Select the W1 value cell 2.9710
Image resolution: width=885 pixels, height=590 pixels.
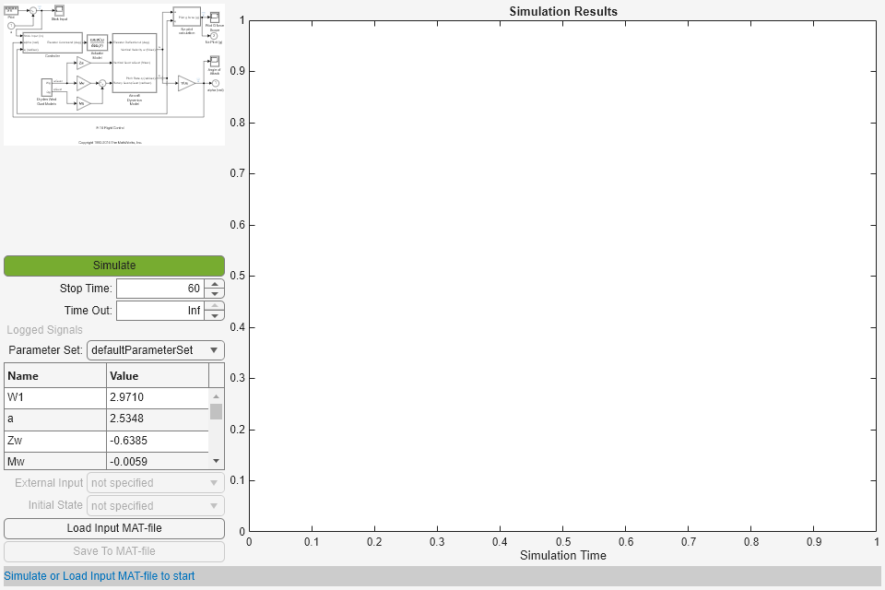tap(158, 397)
